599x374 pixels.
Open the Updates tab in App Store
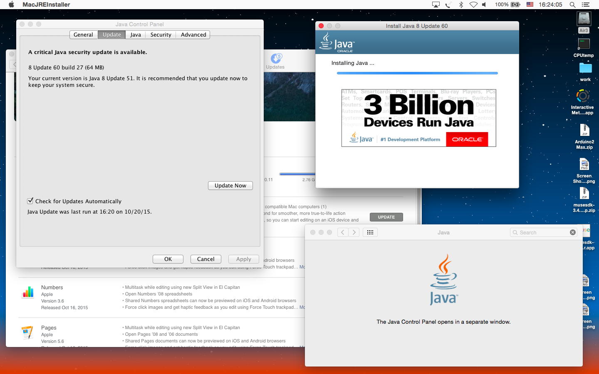pyautogui.click(x=275, y=61)
